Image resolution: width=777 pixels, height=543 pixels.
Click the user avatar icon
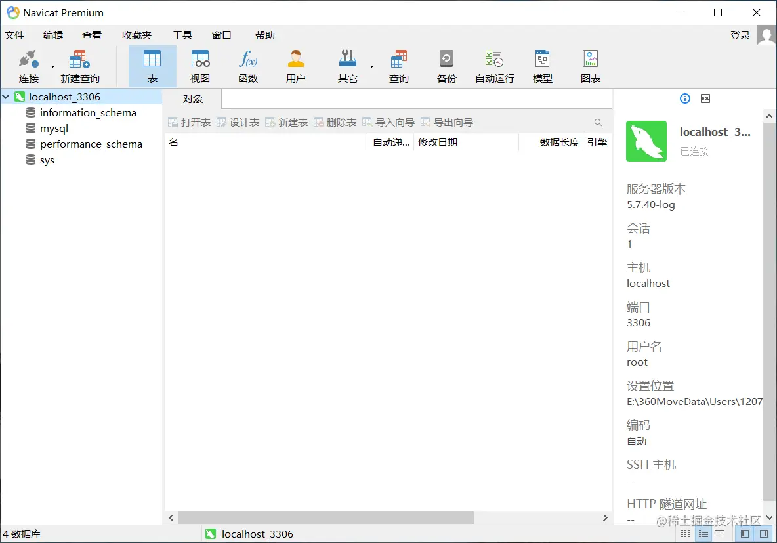tap(766, 35)
